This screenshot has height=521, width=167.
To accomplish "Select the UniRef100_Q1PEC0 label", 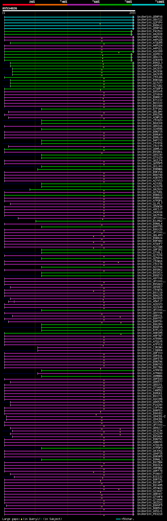I will pyautogui.click(x=150, y=54).
